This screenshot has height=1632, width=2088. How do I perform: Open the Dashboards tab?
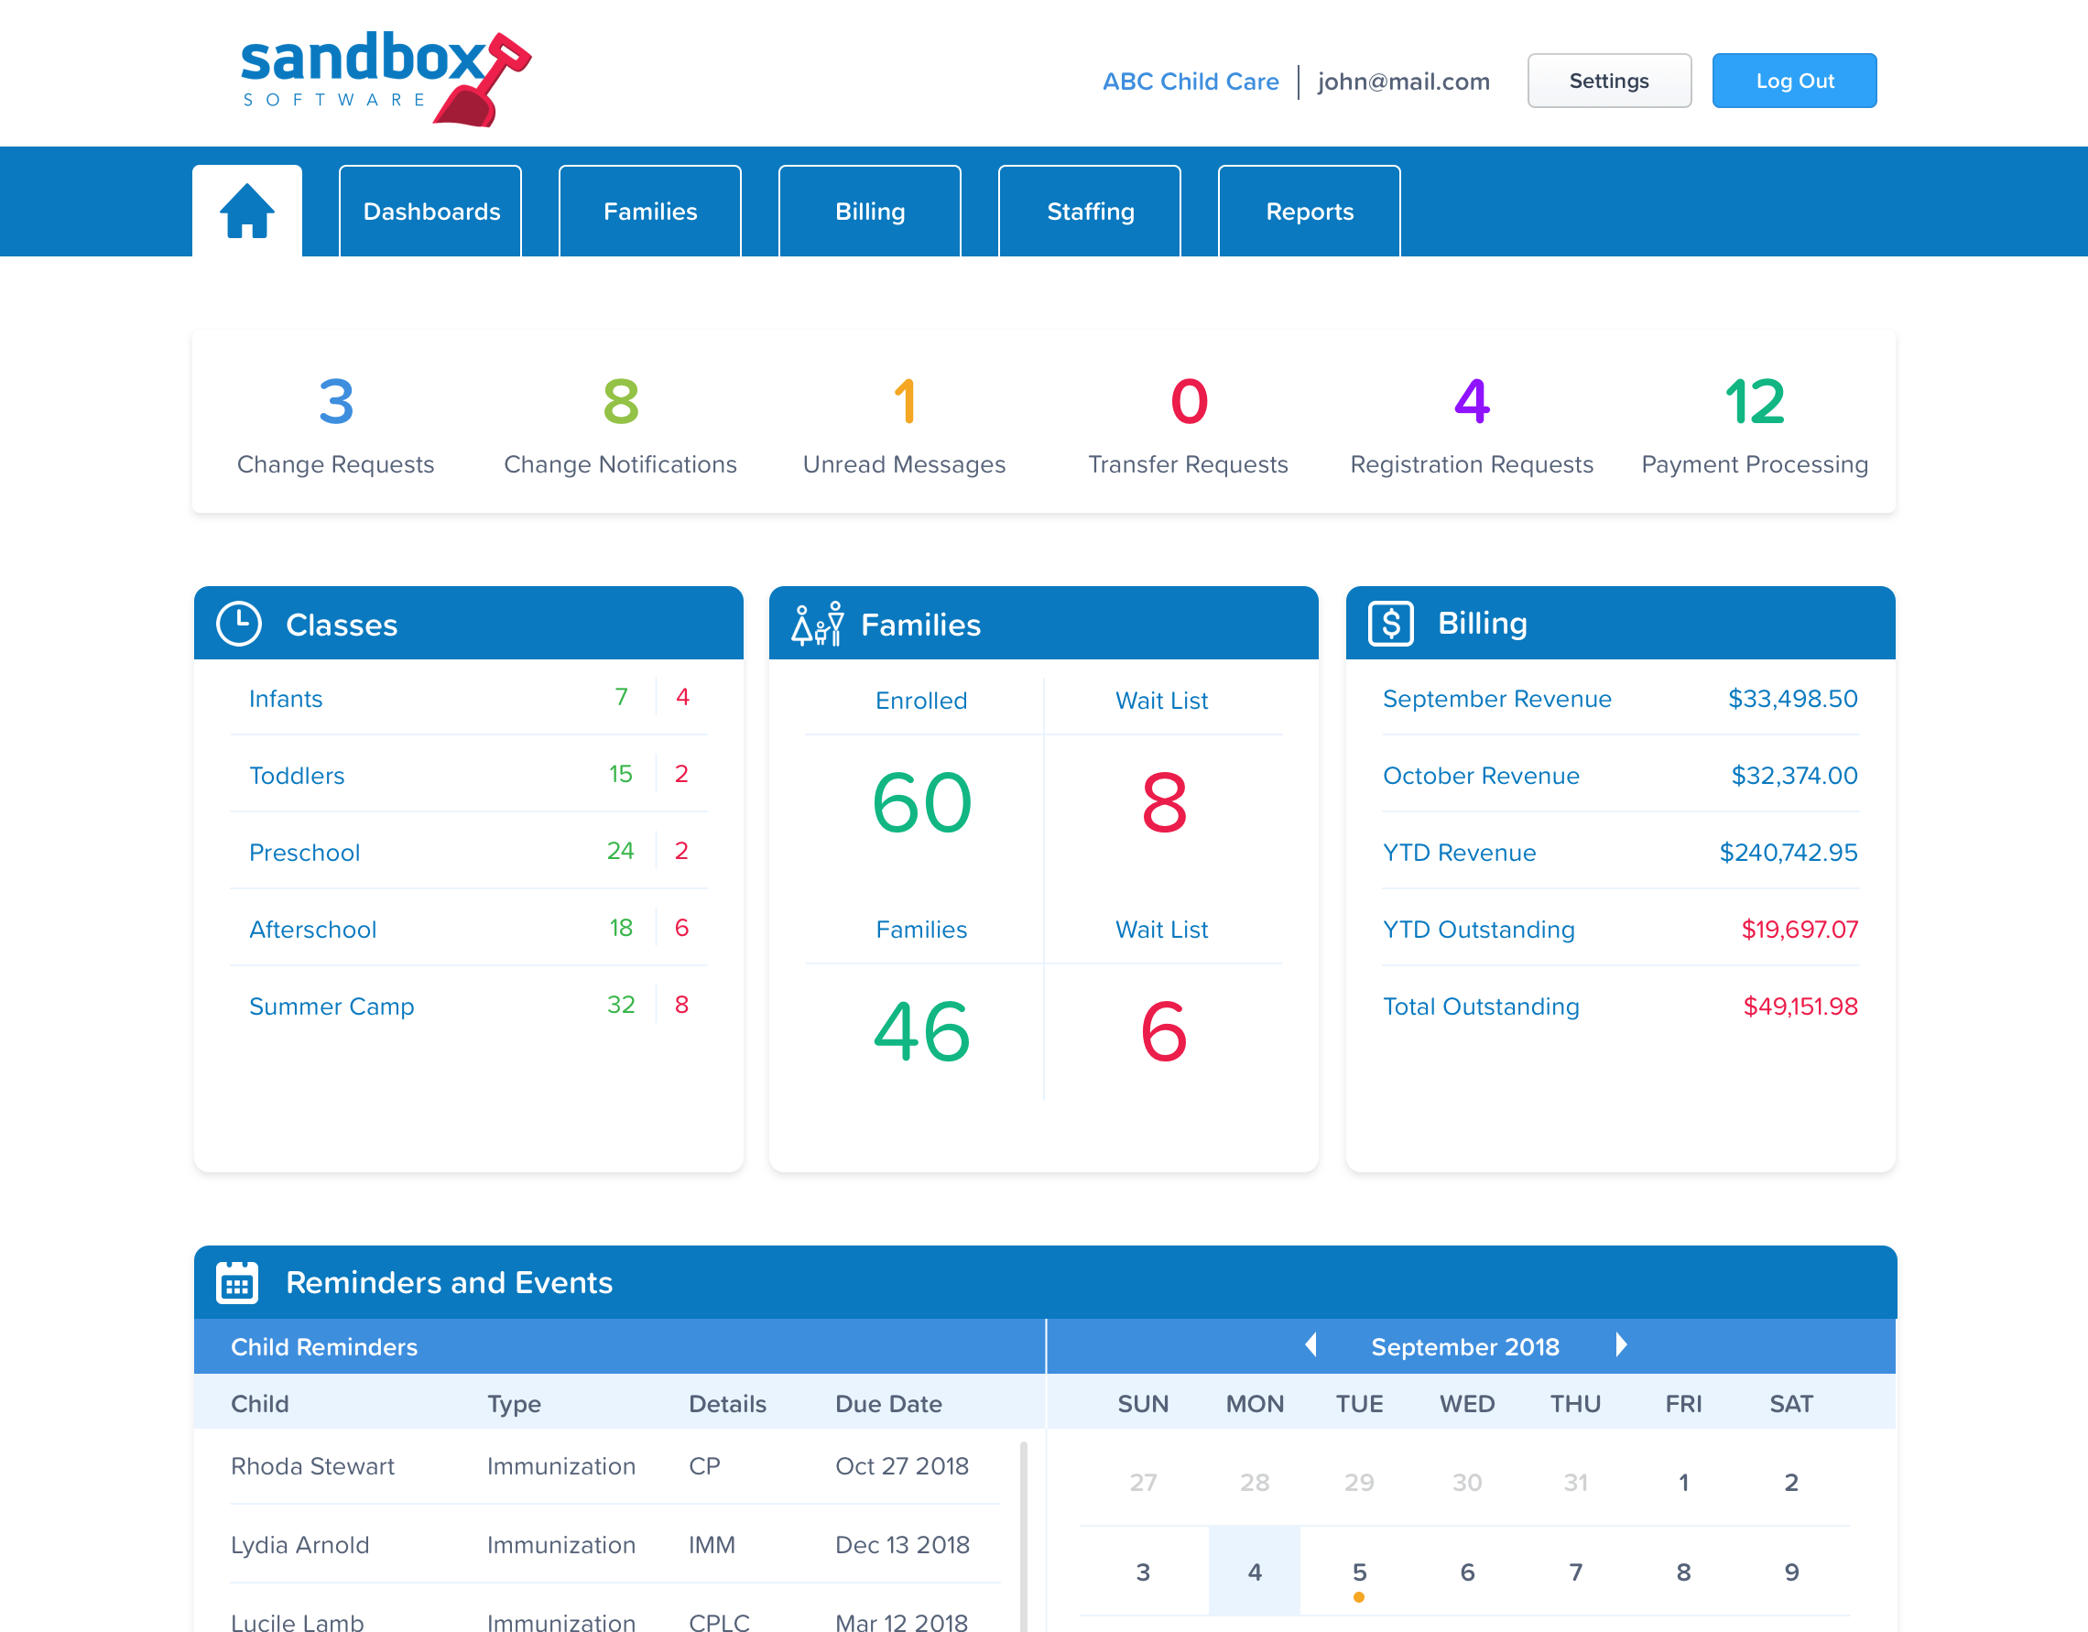coord(430,211)
